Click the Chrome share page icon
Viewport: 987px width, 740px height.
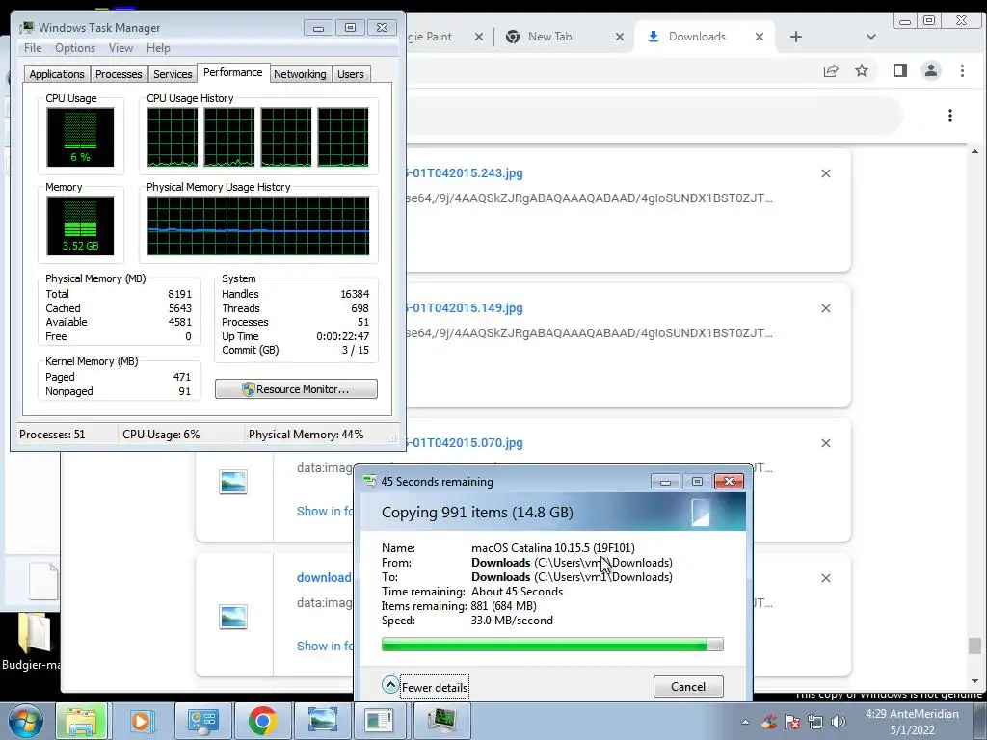tap(831, 70)
